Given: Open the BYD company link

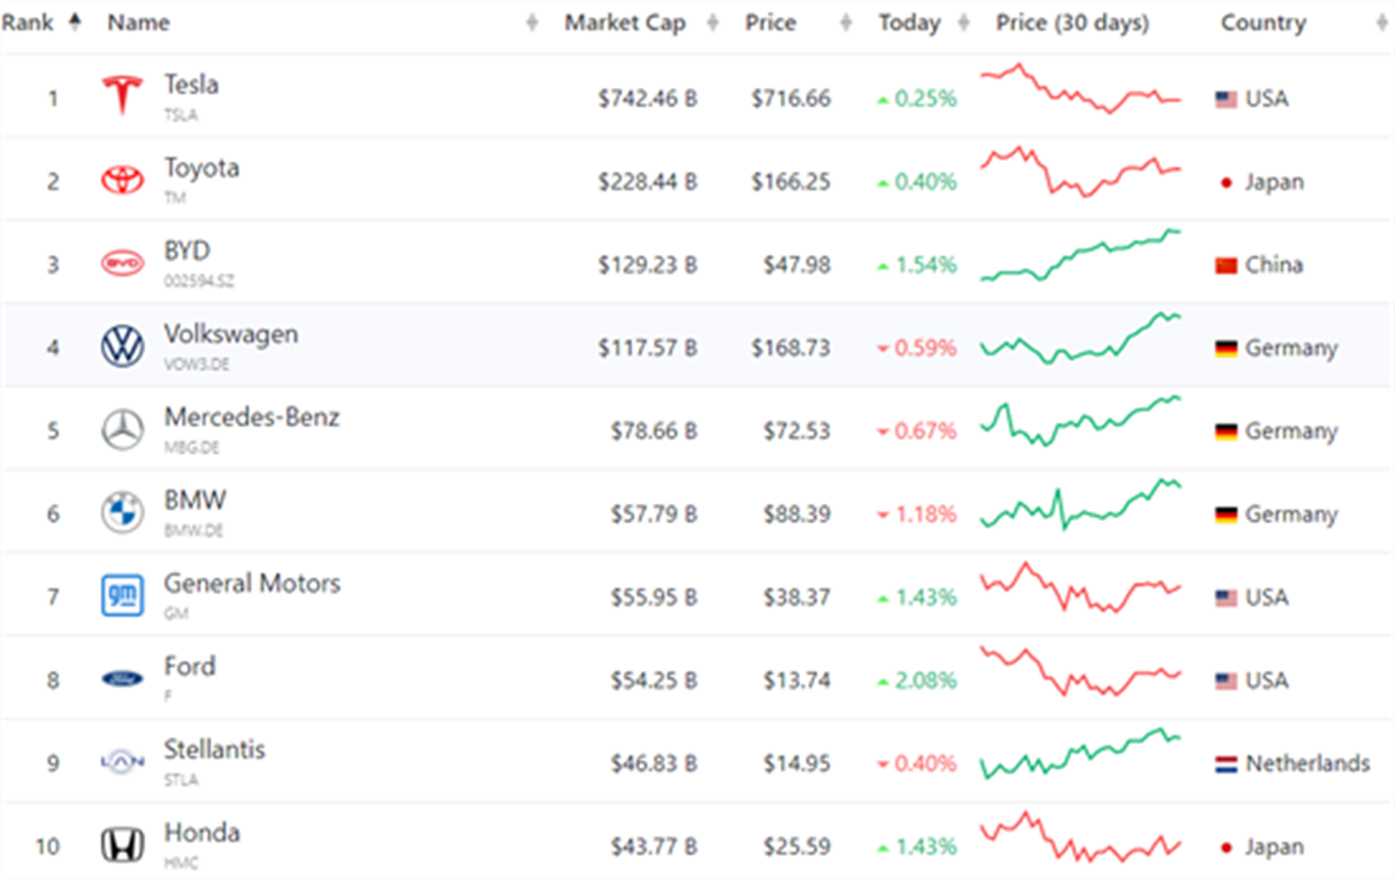Looking at the screenshot, I should point(187,250).
